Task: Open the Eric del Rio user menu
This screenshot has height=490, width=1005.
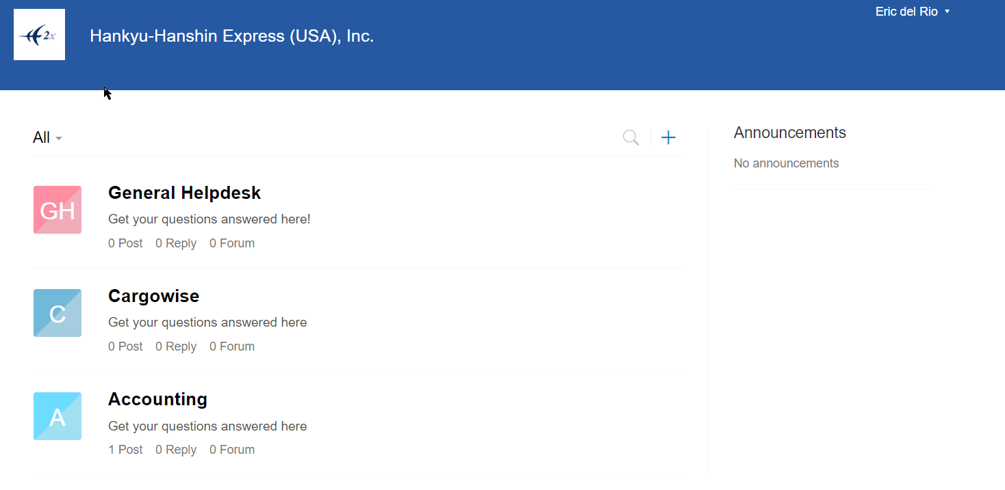Action: [x=912, y=12]
